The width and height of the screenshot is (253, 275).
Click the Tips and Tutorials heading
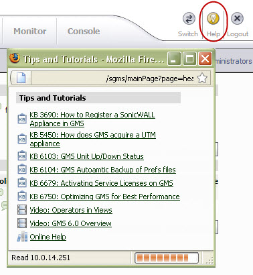tap(52, 98)
